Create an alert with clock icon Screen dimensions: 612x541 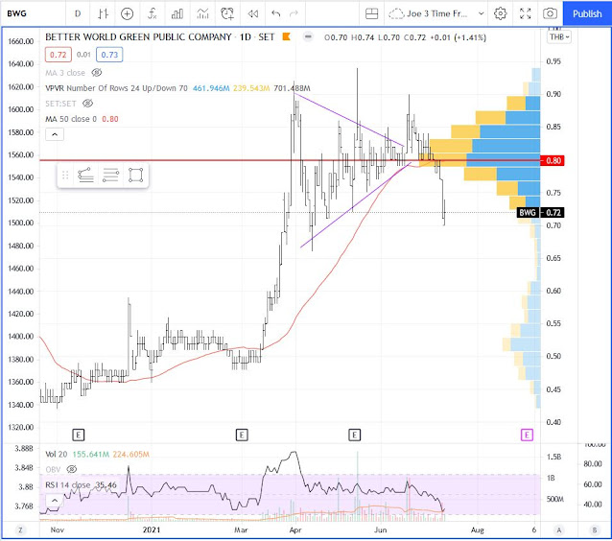[227, 14]
